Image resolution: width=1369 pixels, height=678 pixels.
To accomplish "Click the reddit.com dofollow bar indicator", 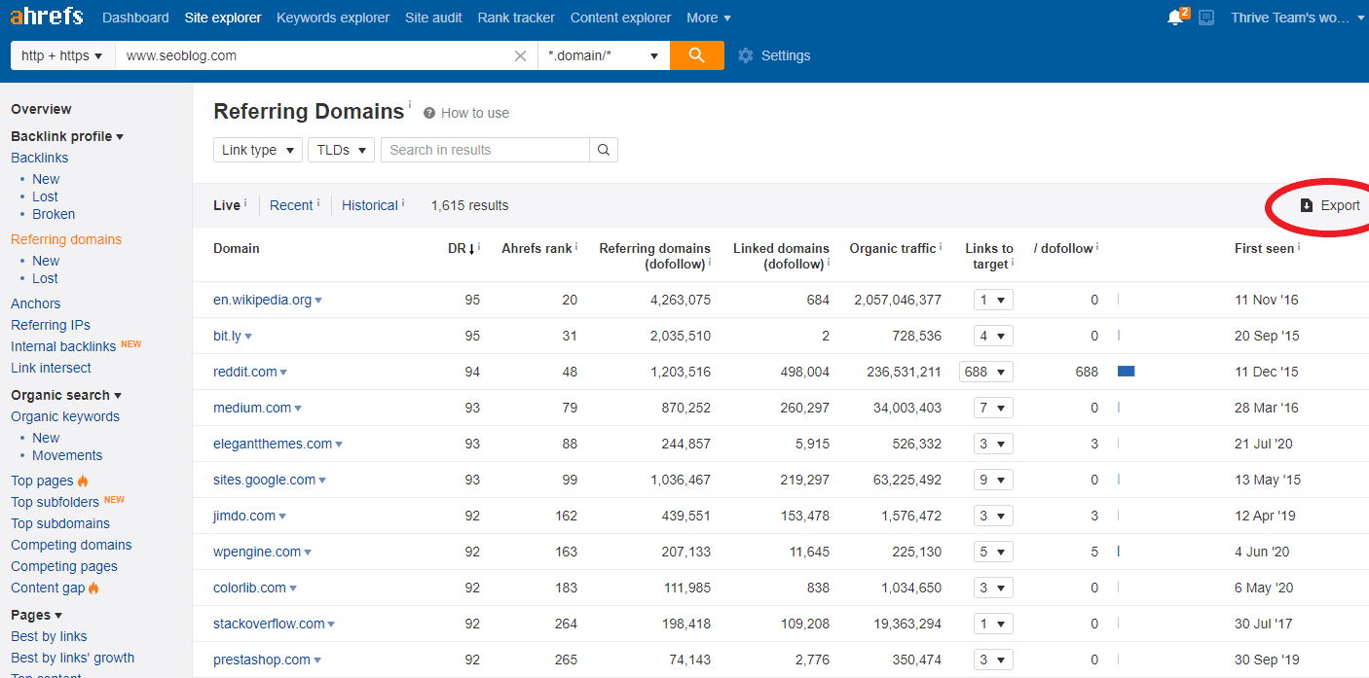I will point(1127,372).
